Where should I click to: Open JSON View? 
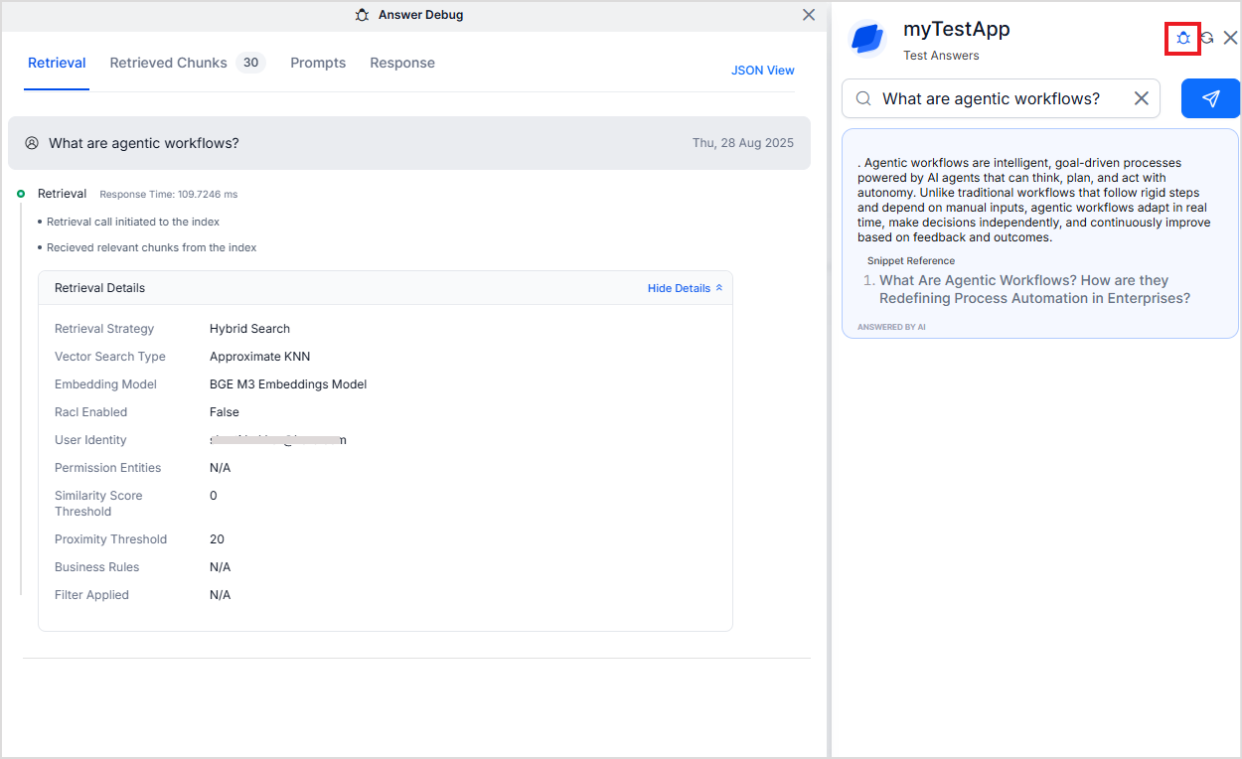click(x=762, y=71)
